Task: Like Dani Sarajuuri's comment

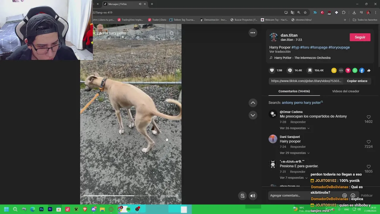Action: coord(368,142)
